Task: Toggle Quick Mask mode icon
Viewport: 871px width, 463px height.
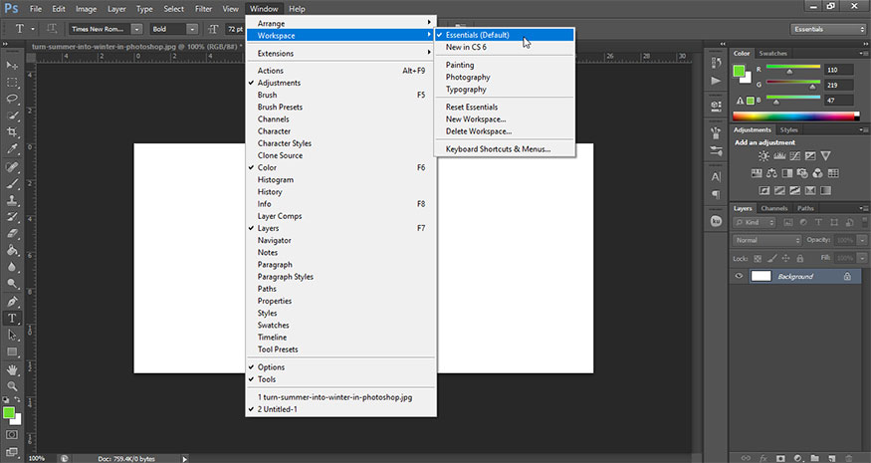Action: (12, 435)
